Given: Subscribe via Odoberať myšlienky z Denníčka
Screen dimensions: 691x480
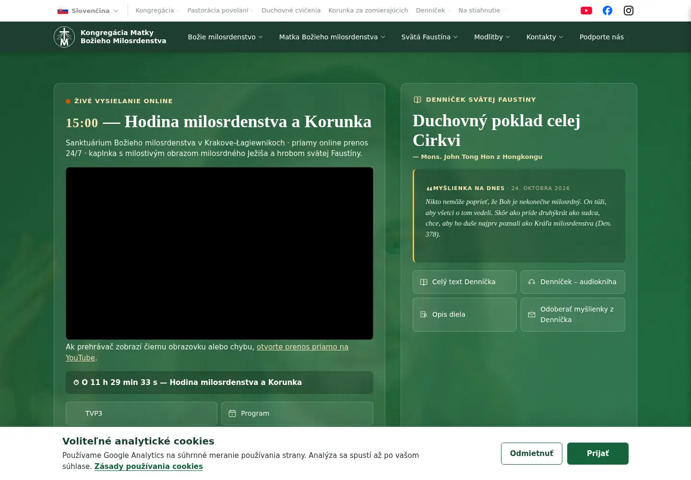Looking at the screenshot, I should pos(573,314).
